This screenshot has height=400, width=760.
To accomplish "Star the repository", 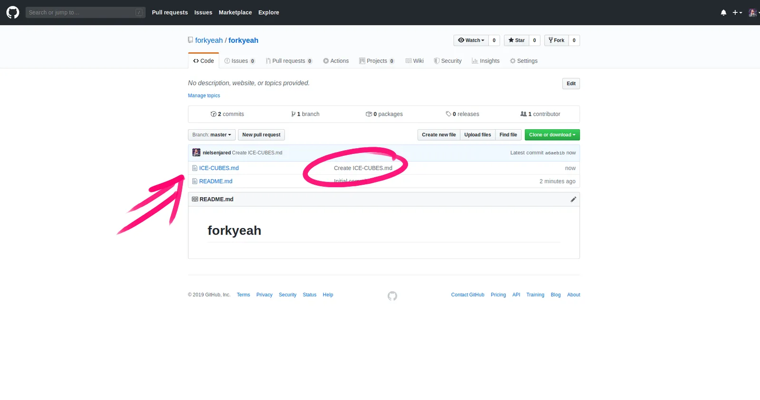I will (x=516, y=40).
